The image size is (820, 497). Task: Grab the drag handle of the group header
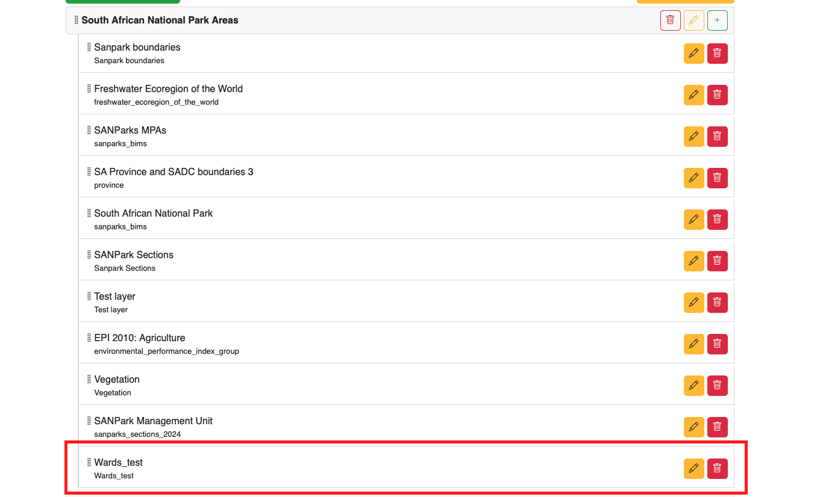pos(77,20)
